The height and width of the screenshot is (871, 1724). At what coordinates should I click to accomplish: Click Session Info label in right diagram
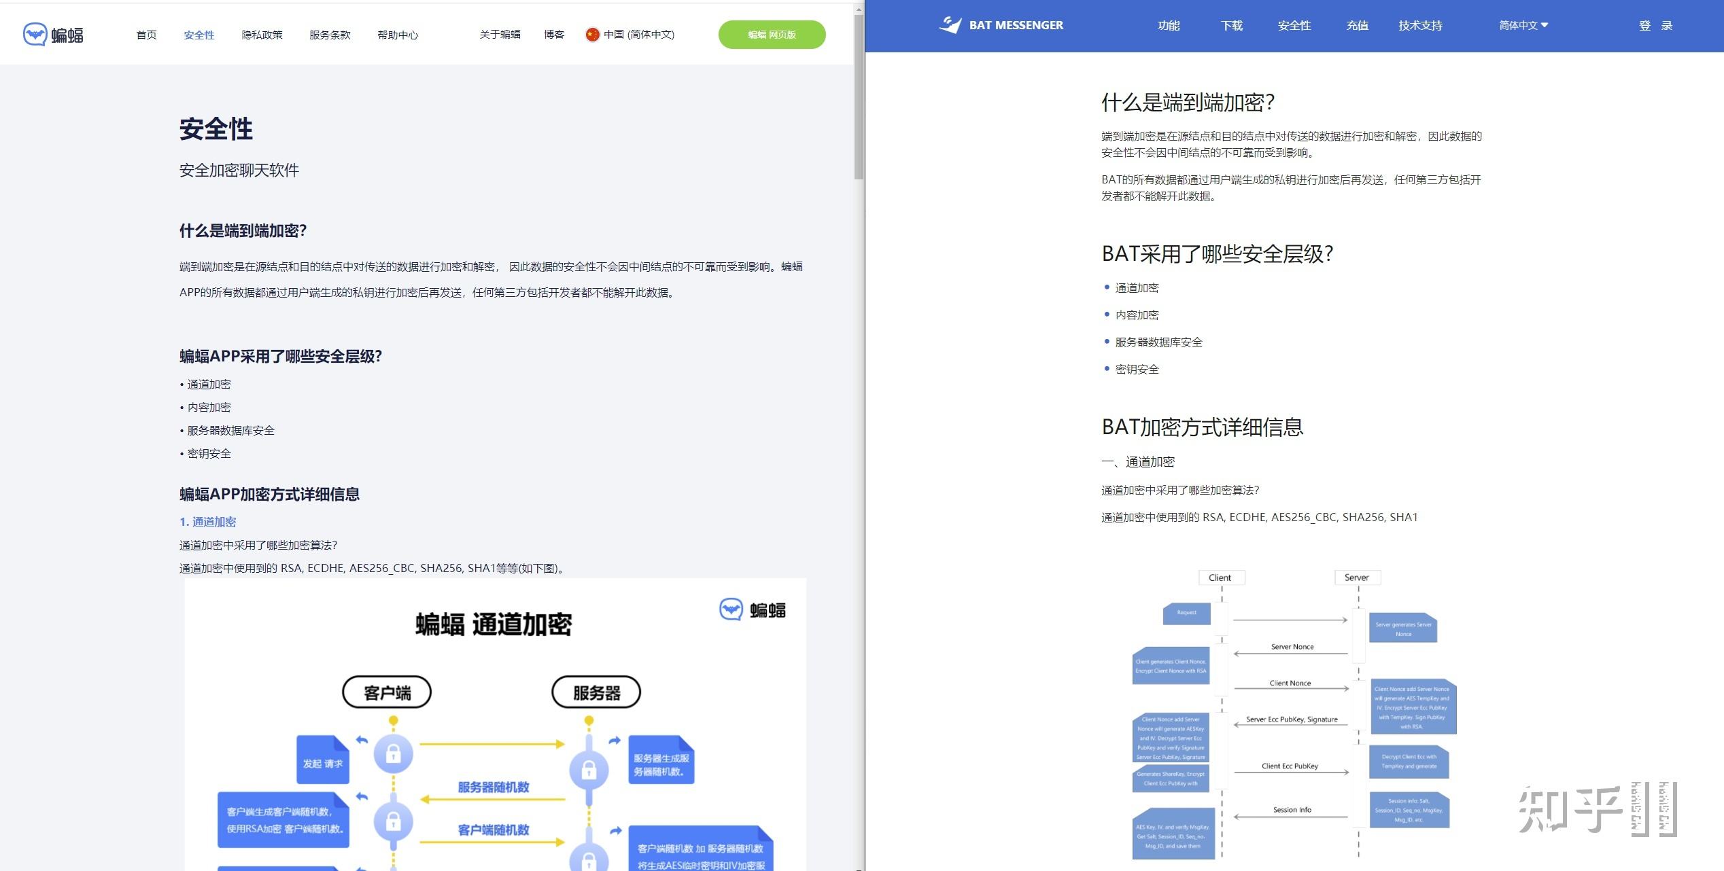click(1292, 810)
